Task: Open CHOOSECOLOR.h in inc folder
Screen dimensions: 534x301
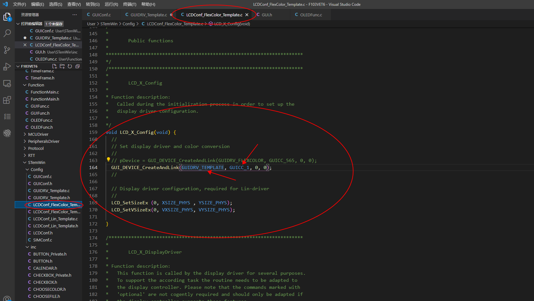Action: tap(49, 289)
